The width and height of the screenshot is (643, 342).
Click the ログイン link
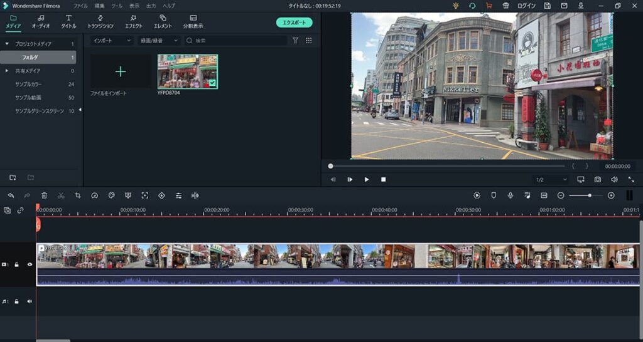click(x=527, y=6)
